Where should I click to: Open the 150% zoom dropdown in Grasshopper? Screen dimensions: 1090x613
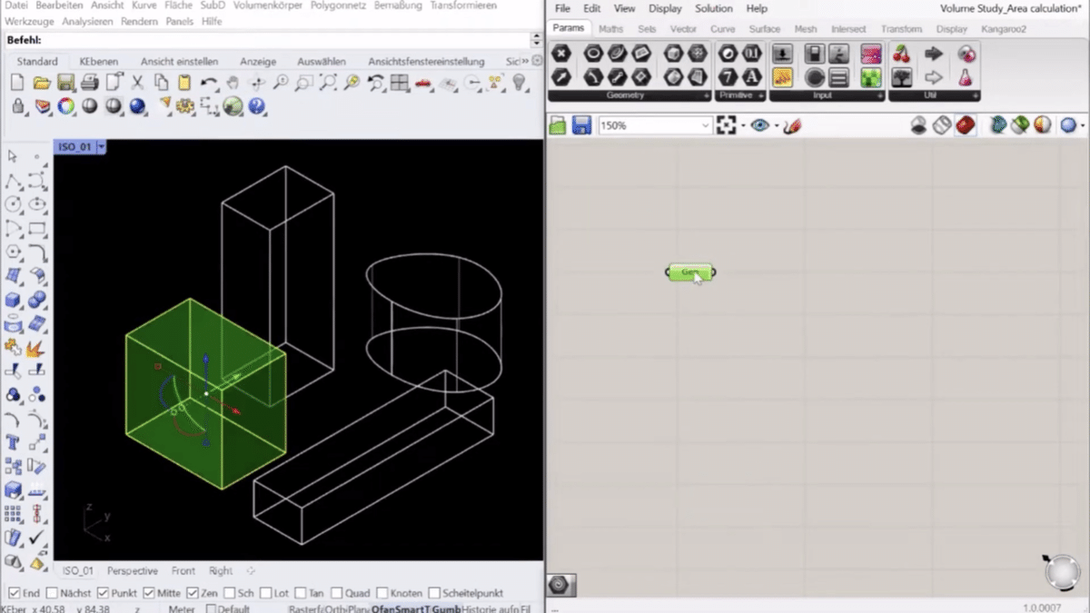[705, 125]
